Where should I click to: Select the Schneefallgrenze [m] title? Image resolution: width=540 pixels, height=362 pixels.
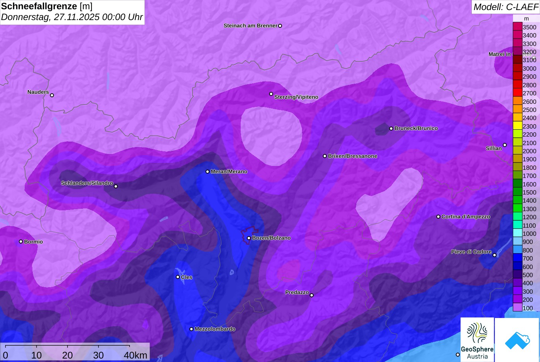click(x=47, y=6)
